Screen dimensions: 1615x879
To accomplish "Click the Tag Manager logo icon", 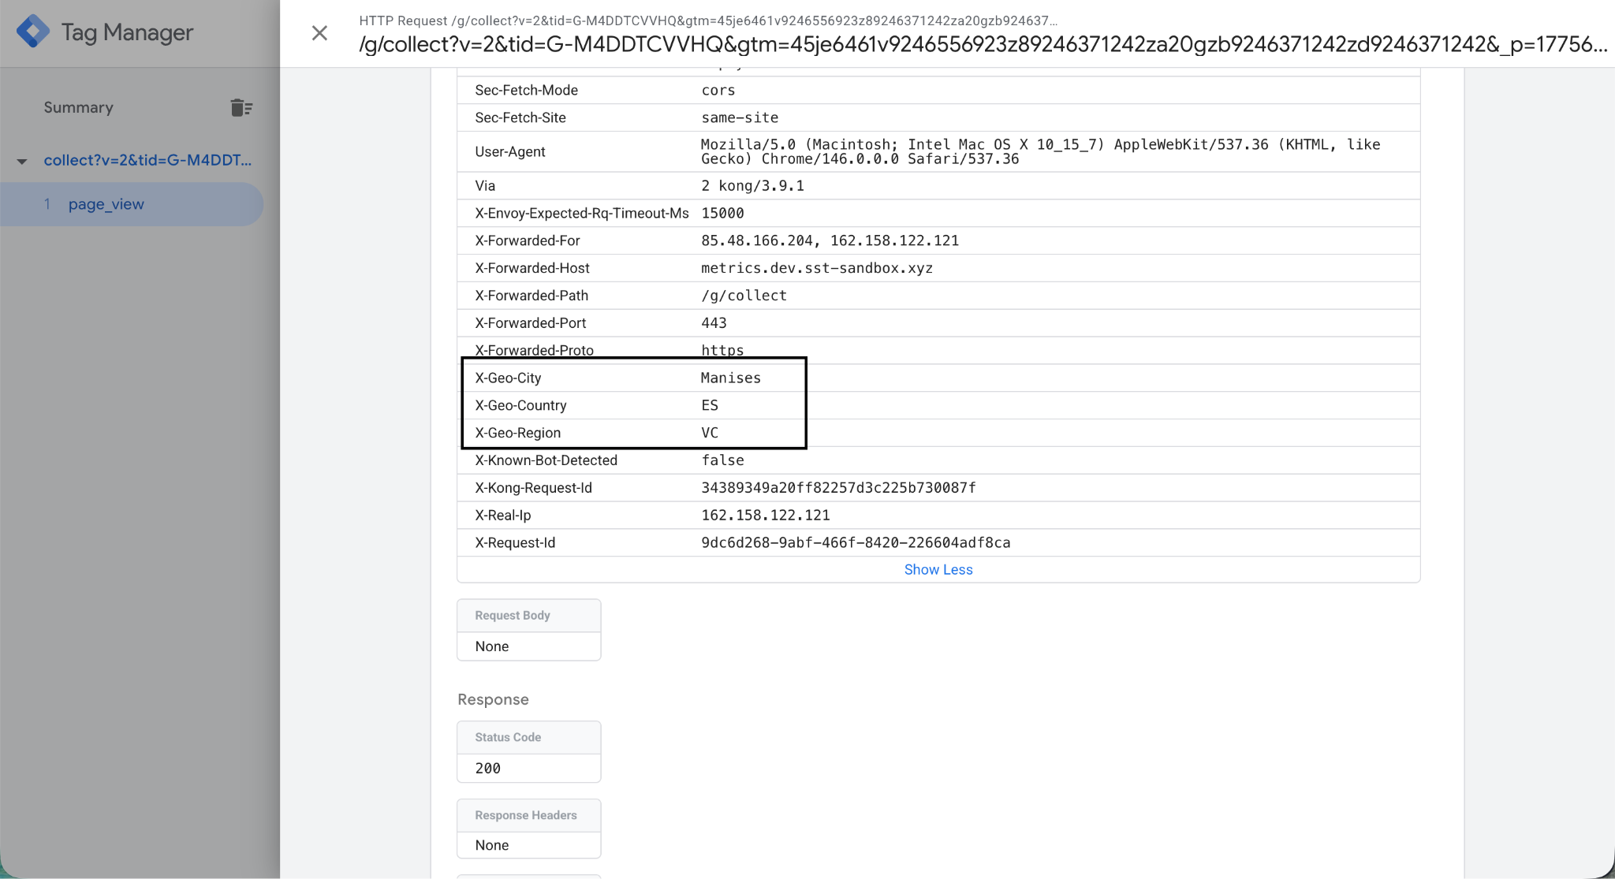I will [32, 32].
